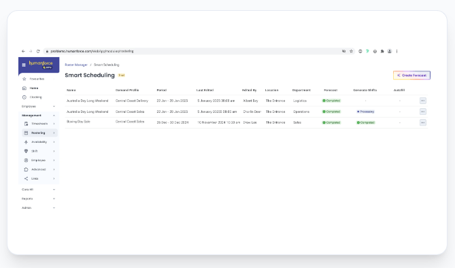Reload the page with the refresh icon
Viewport: 455px width, 268px height.
(x=38, y=51)
